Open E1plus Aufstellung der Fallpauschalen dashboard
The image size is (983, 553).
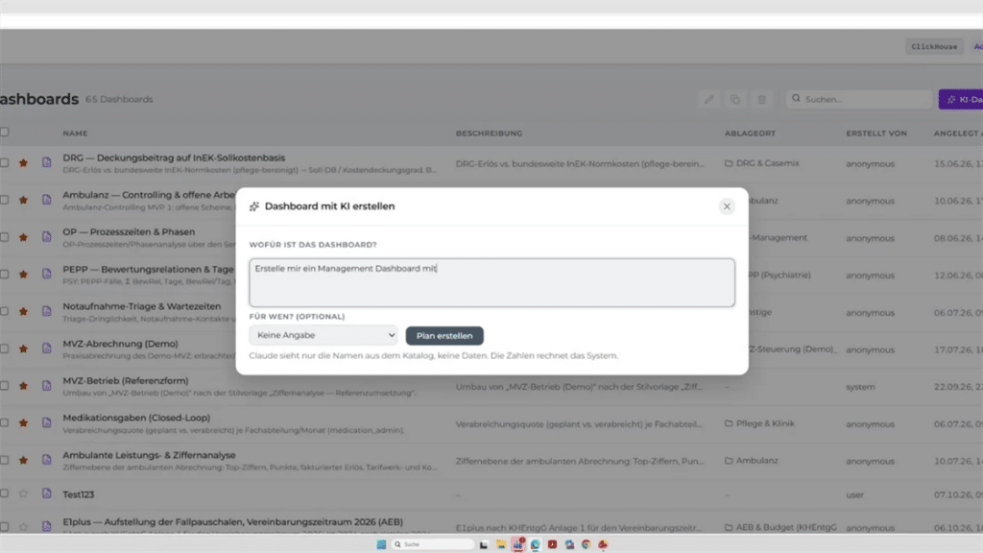(232, 521)
